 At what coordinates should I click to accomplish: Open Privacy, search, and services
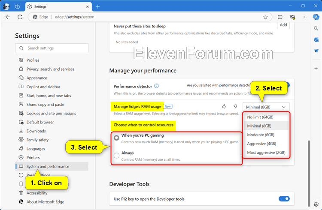[x=52, y=69]
